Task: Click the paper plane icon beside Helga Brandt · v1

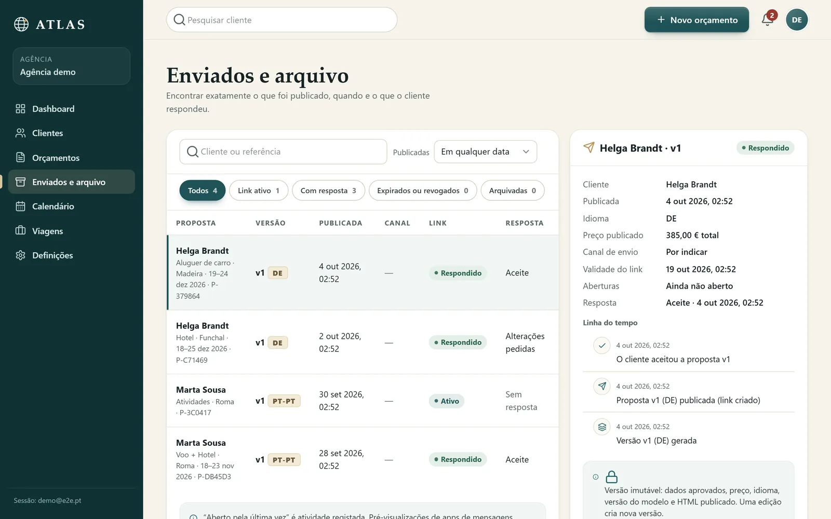Action: (x=589, y=148)
